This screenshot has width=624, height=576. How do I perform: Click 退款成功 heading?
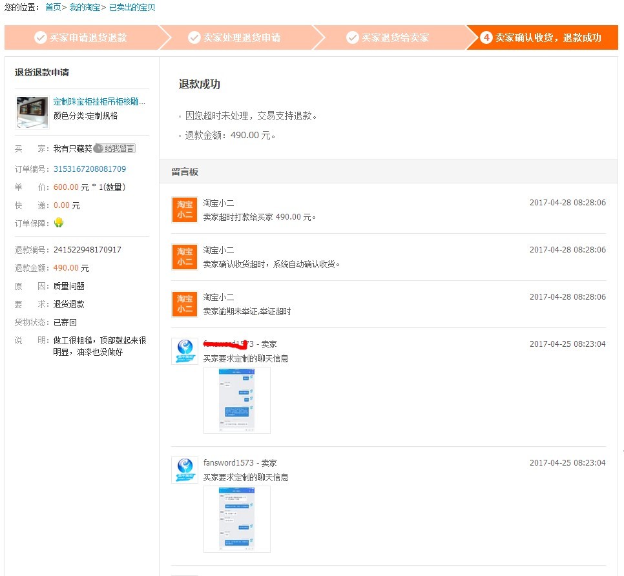pyautogui.click(x=200, y=85)
